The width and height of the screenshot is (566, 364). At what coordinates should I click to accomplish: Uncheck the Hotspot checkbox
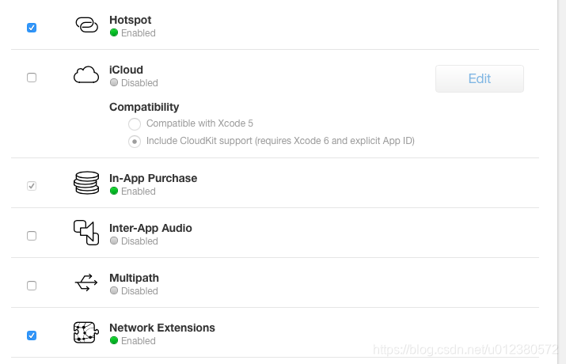coord(32,28)
